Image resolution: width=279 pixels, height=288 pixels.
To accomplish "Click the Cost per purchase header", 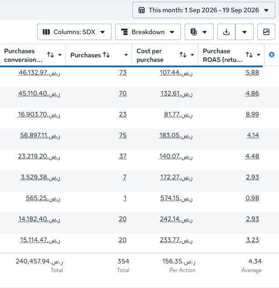I will 150,56.
